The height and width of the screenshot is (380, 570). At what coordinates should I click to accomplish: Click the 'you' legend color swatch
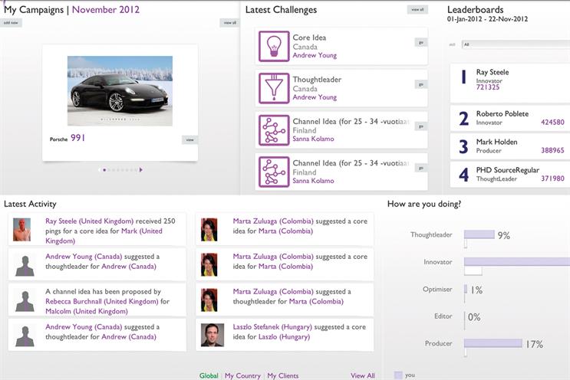pyautogui.click(x=398, y=375)
